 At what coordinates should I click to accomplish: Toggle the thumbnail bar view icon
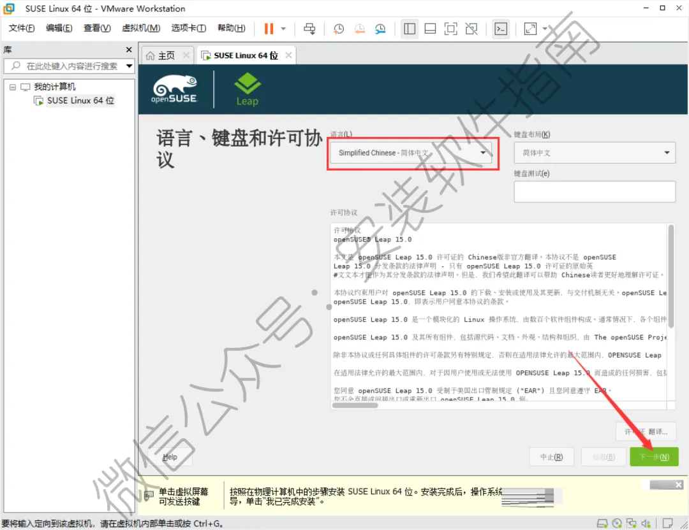(430, 29)
